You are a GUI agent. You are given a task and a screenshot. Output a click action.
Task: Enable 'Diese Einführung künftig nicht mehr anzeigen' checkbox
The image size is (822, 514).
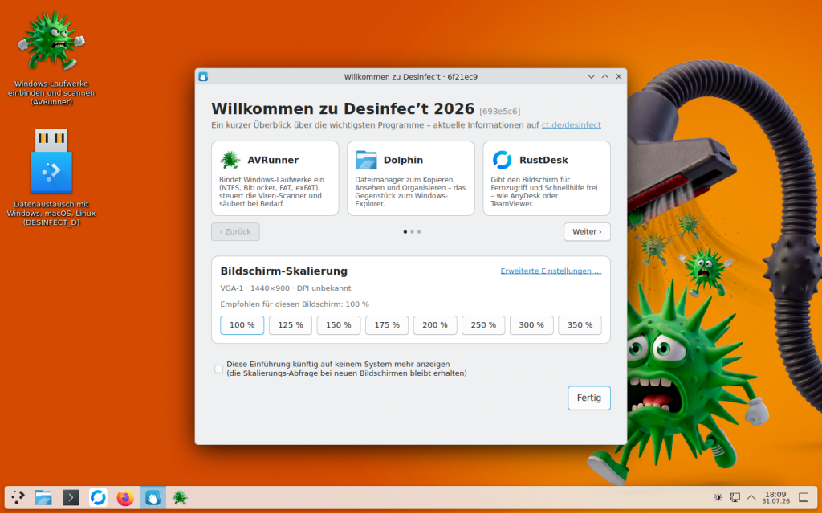pyautogui.click(x=218, y=369)
